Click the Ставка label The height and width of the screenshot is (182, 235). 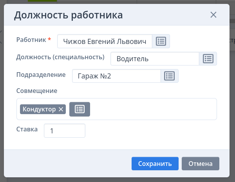coord(27,129)
